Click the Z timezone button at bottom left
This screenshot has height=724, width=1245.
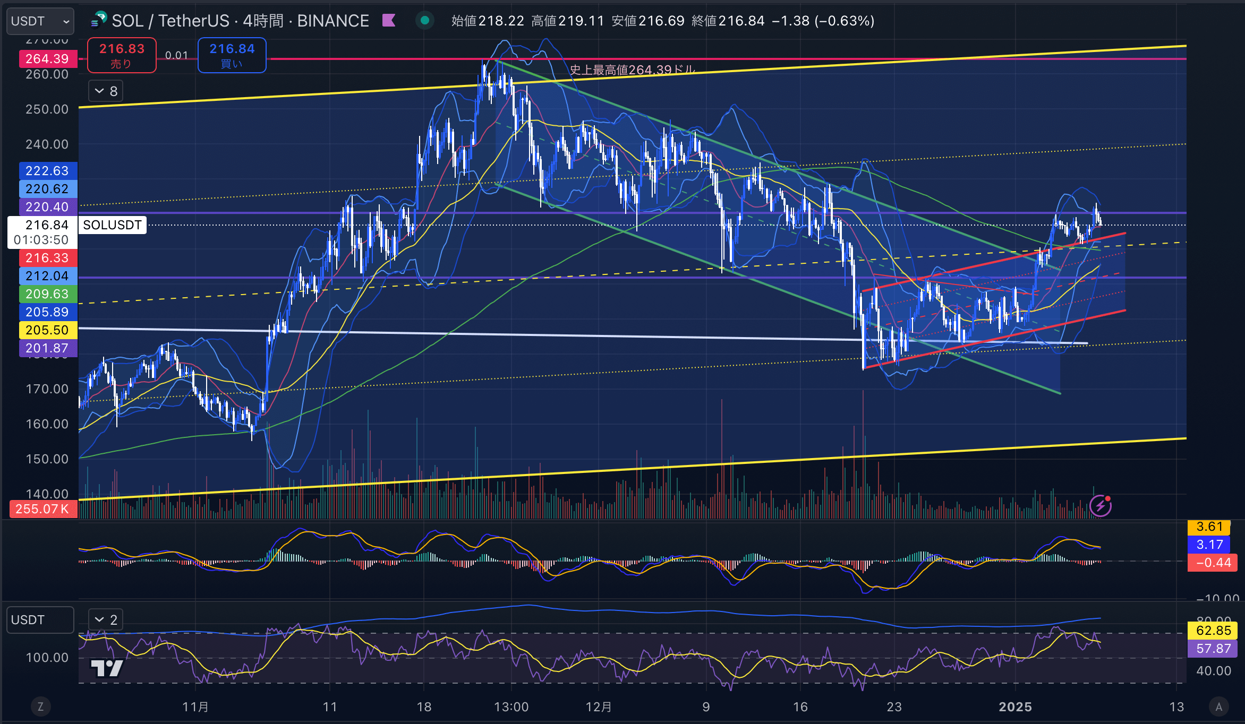click(40, 706)
